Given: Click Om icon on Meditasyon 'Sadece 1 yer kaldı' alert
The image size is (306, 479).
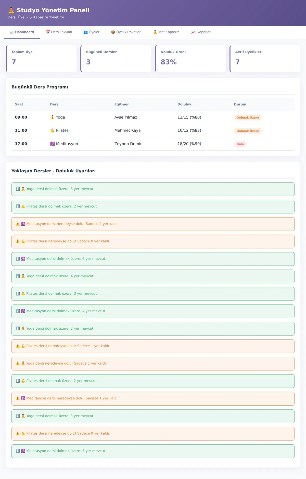Looking at the screenshot, I should [x=23, y=398].
